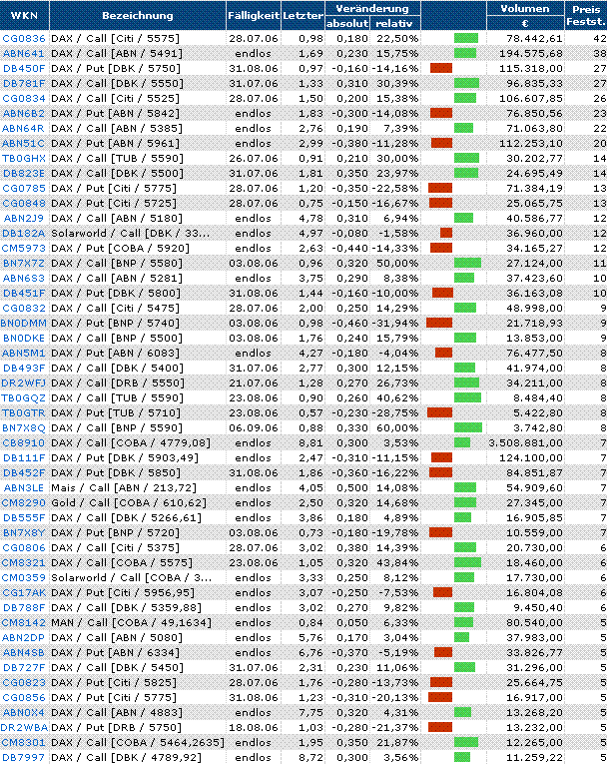
Task: Open WKN link ABN6B2
Action: point(24,114)
